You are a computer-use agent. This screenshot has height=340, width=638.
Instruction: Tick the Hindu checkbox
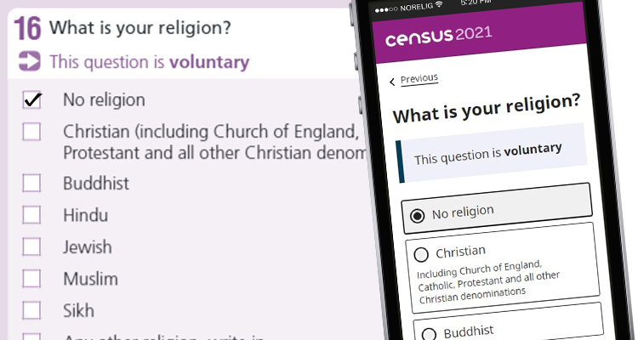coord(31,215)
